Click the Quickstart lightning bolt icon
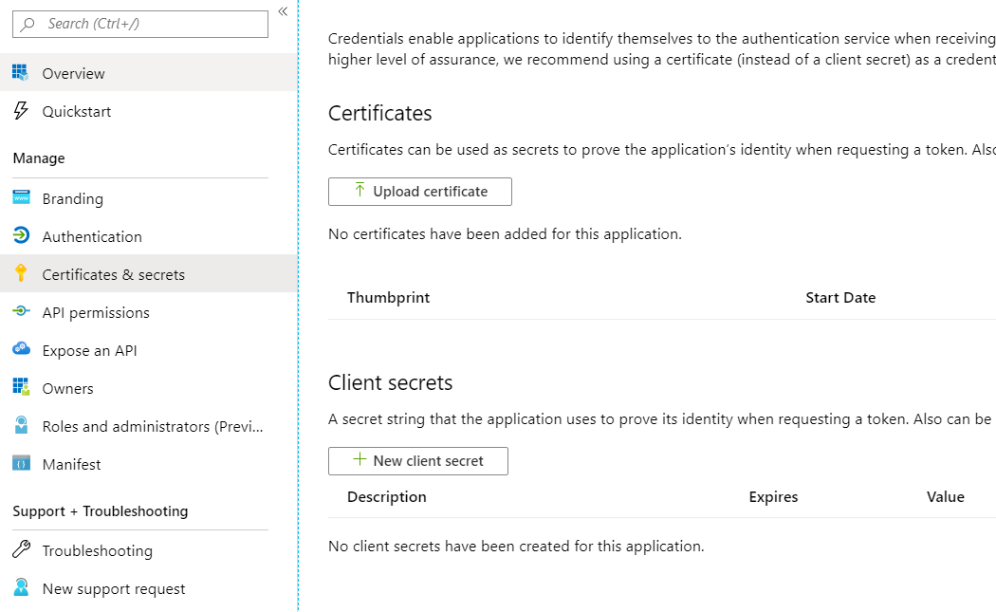 point(21,111)
